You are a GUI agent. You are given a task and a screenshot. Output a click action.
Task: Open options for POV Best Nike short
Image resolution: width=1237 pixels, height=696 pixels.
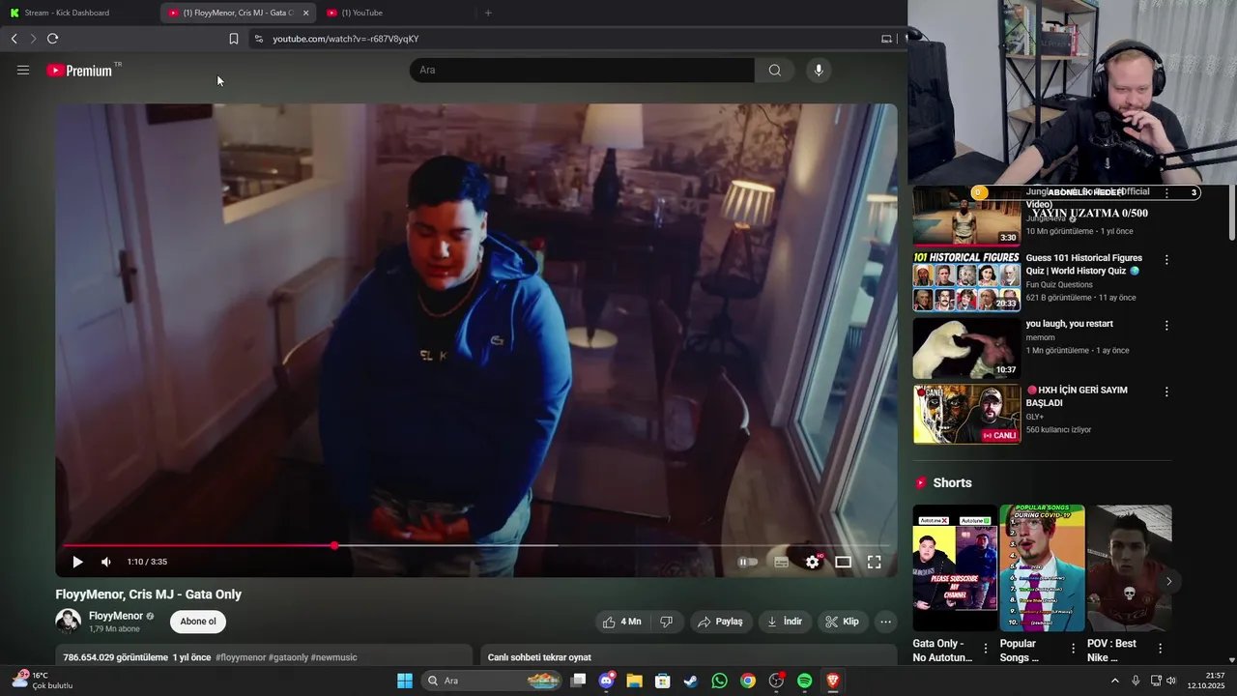(x=1160, y=649)
